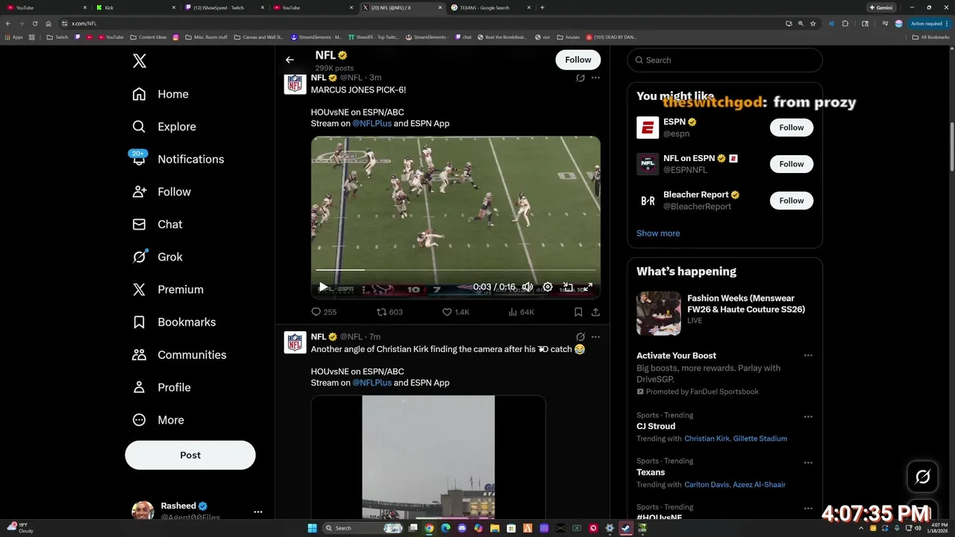955x537 pixels.
Task: Switch to TEXANS - Google Search tab
Action: coord(489,7)
